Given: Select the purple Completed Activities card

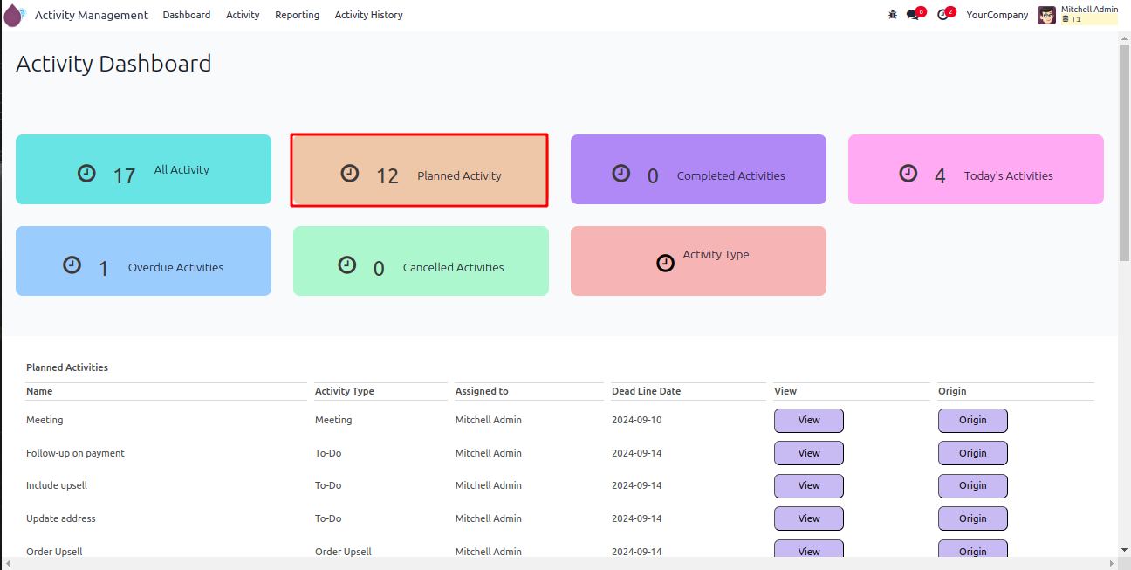Looking at the screenshot, I should 698,169.
